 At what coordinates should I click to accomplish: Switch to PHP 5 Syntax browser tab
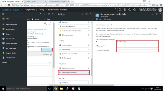tap(35, 1)
